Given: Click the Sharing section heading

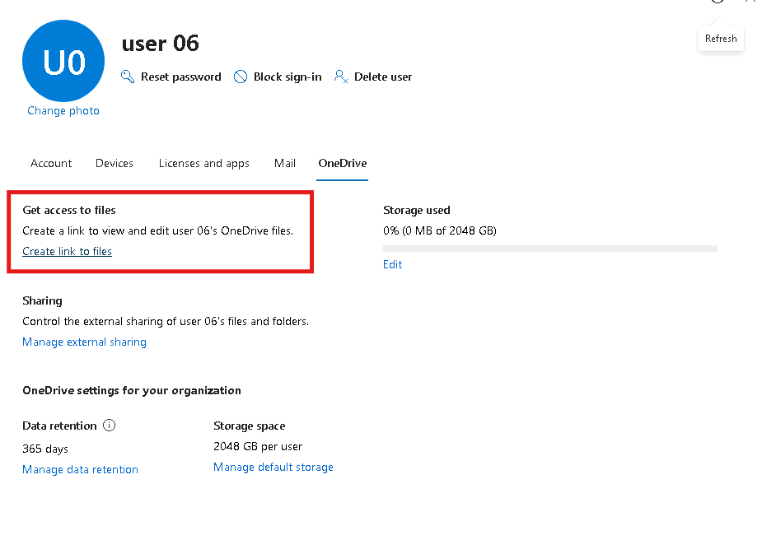Looking at the screenshot, I should coord(42,301).
